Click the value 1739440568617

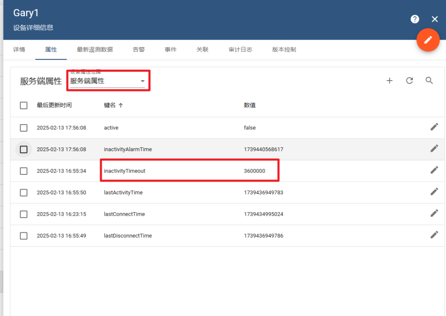(264, 150)
